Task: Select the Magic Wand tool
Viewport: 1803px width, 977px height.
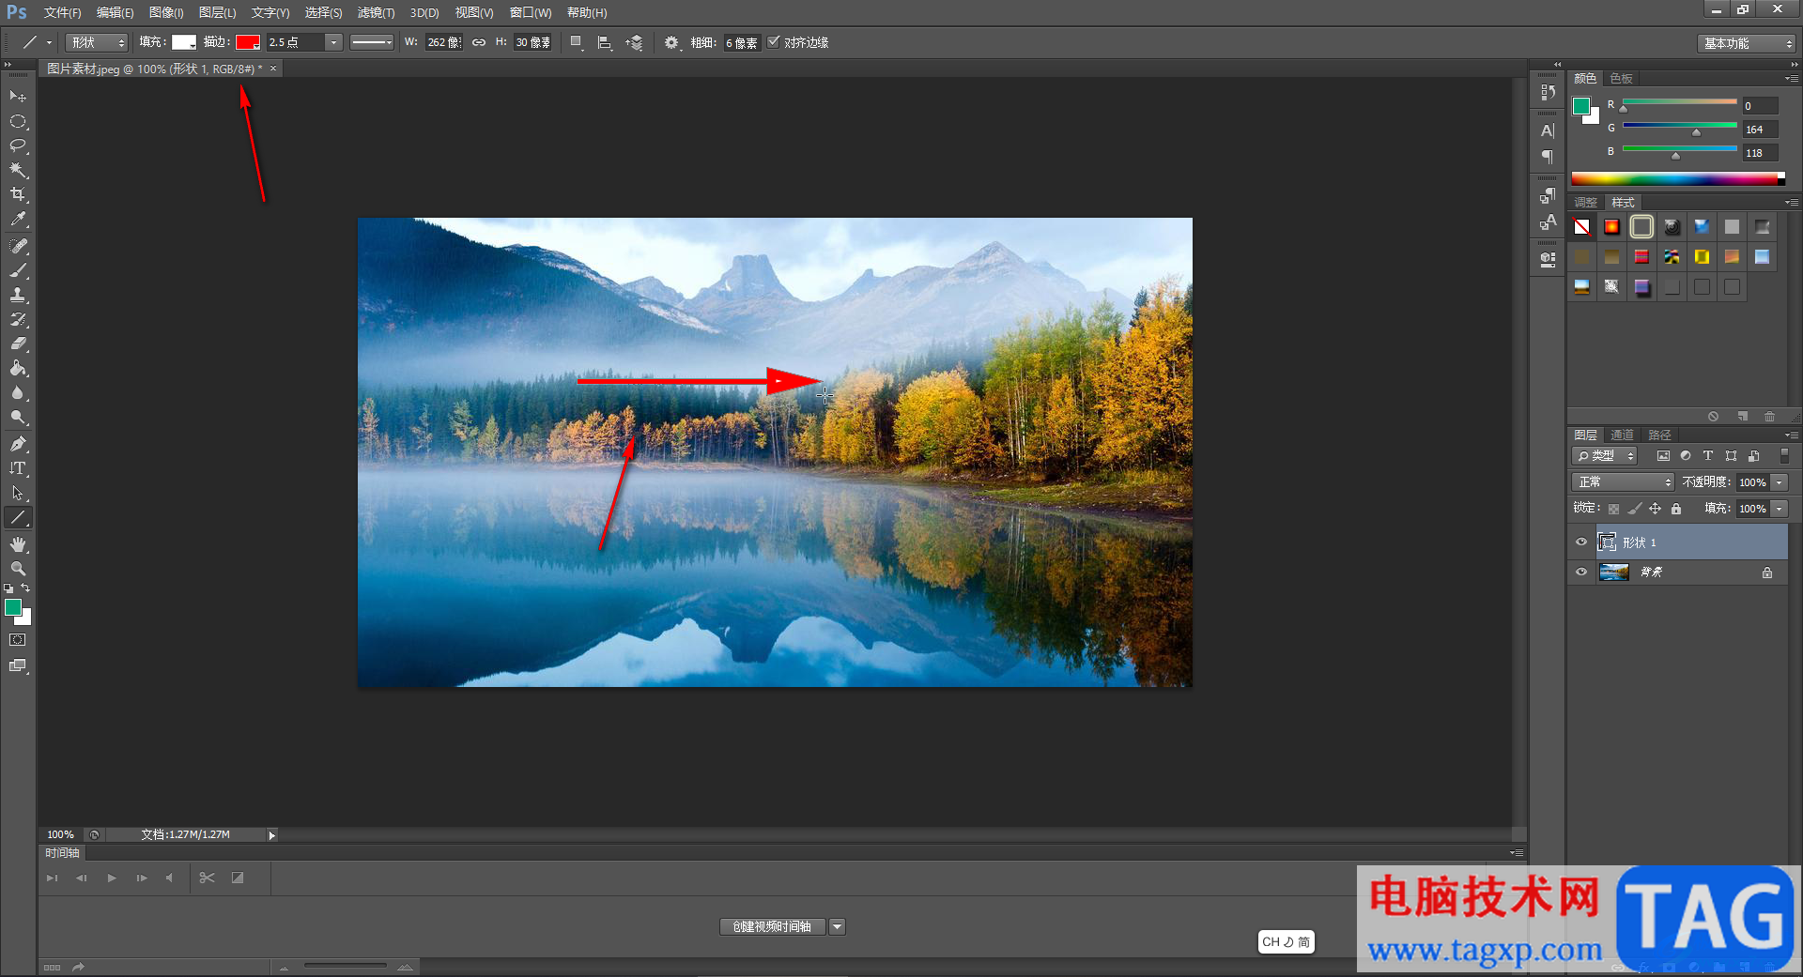Action: tap(18, 170)
